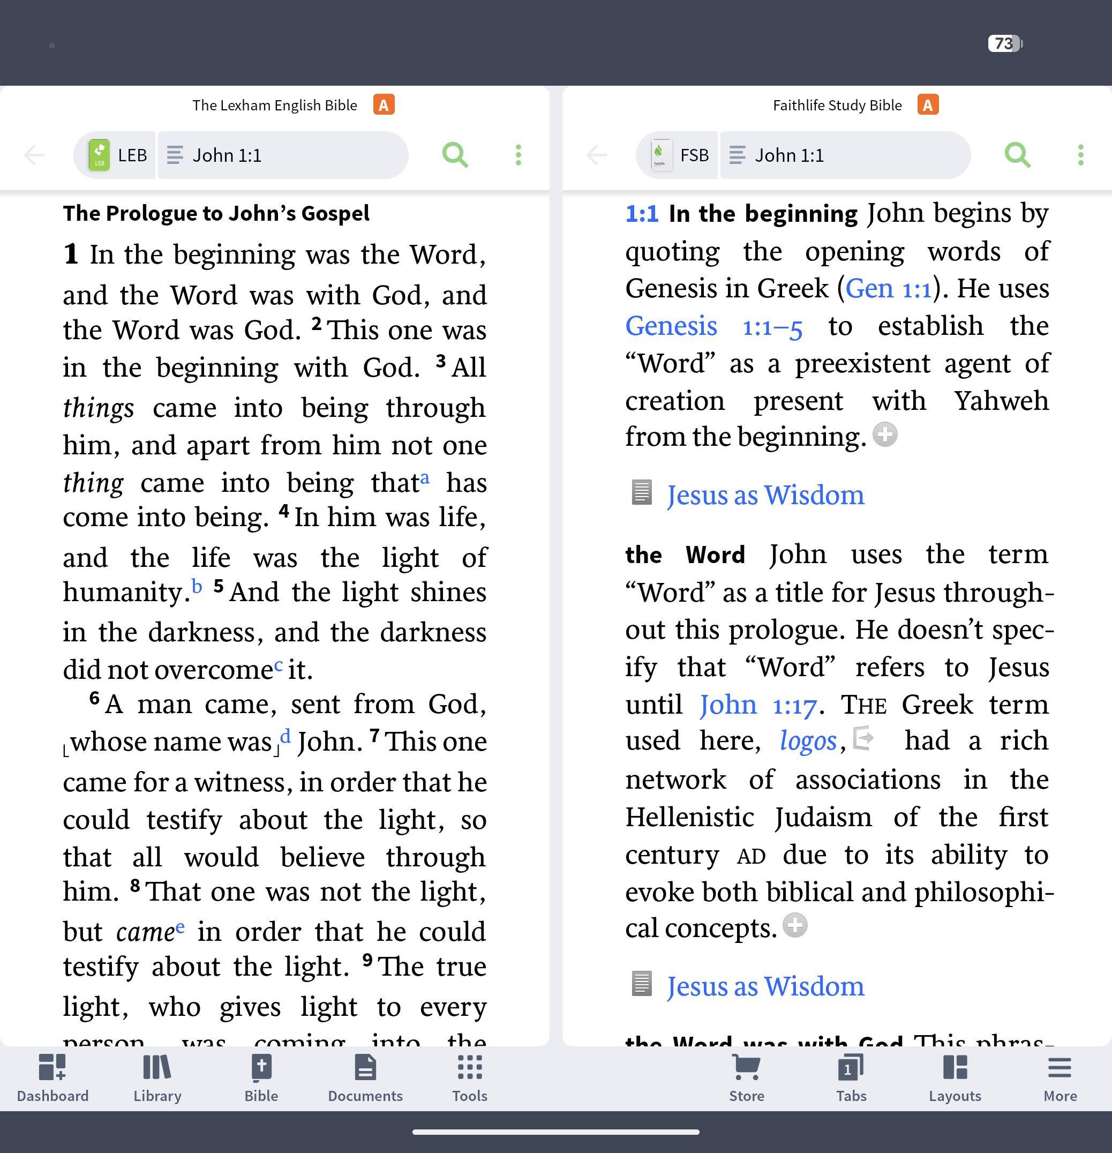
Task: Open search in the Faithlife Study Bible panel
Action: coord(1017,155)
